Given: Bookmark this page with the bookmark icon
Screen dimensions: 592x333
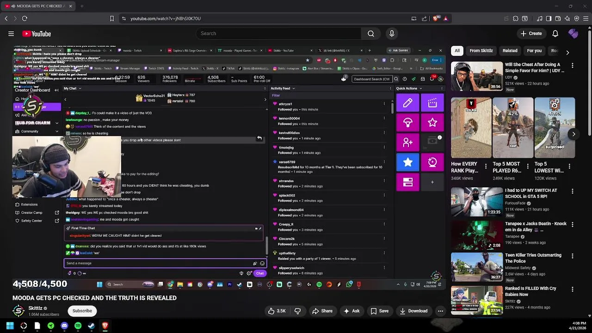Looking at the screenshot, I should pyautogui.click(x=111, y=18).
